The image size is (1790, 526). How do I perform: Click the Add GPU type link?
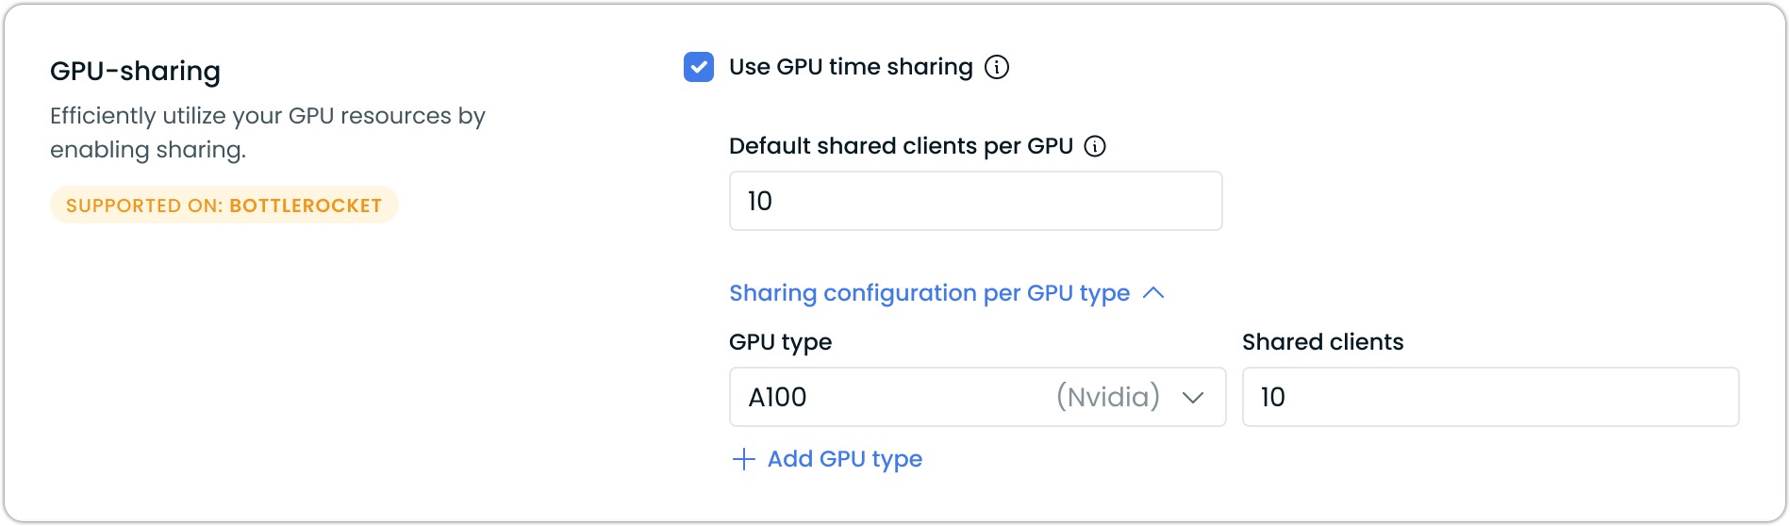coord(827,459)
